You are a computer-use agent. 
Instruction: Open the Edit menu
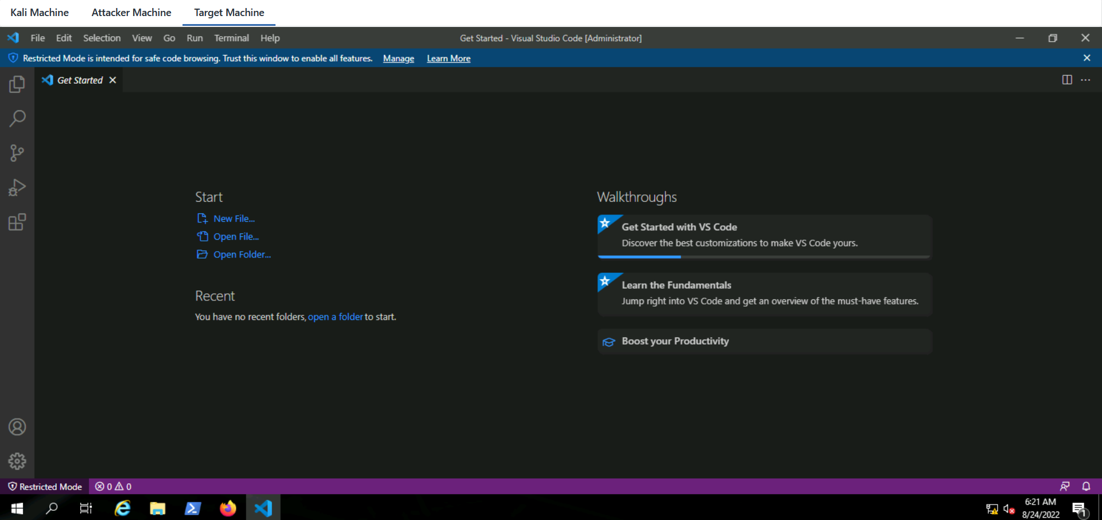click(64, 38)
